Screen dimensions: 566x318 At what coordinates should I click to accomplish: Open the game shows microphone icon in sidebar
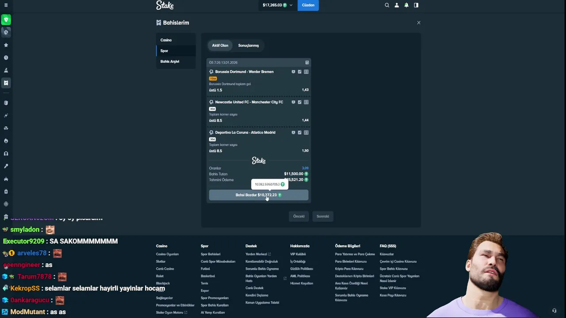click(6, 166)
